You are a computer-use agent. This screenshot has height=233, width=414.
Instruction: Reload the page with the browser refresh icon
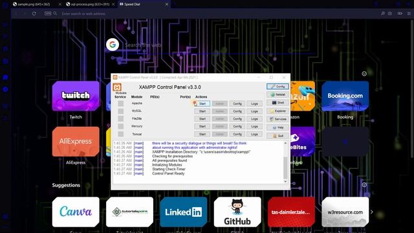34,14
